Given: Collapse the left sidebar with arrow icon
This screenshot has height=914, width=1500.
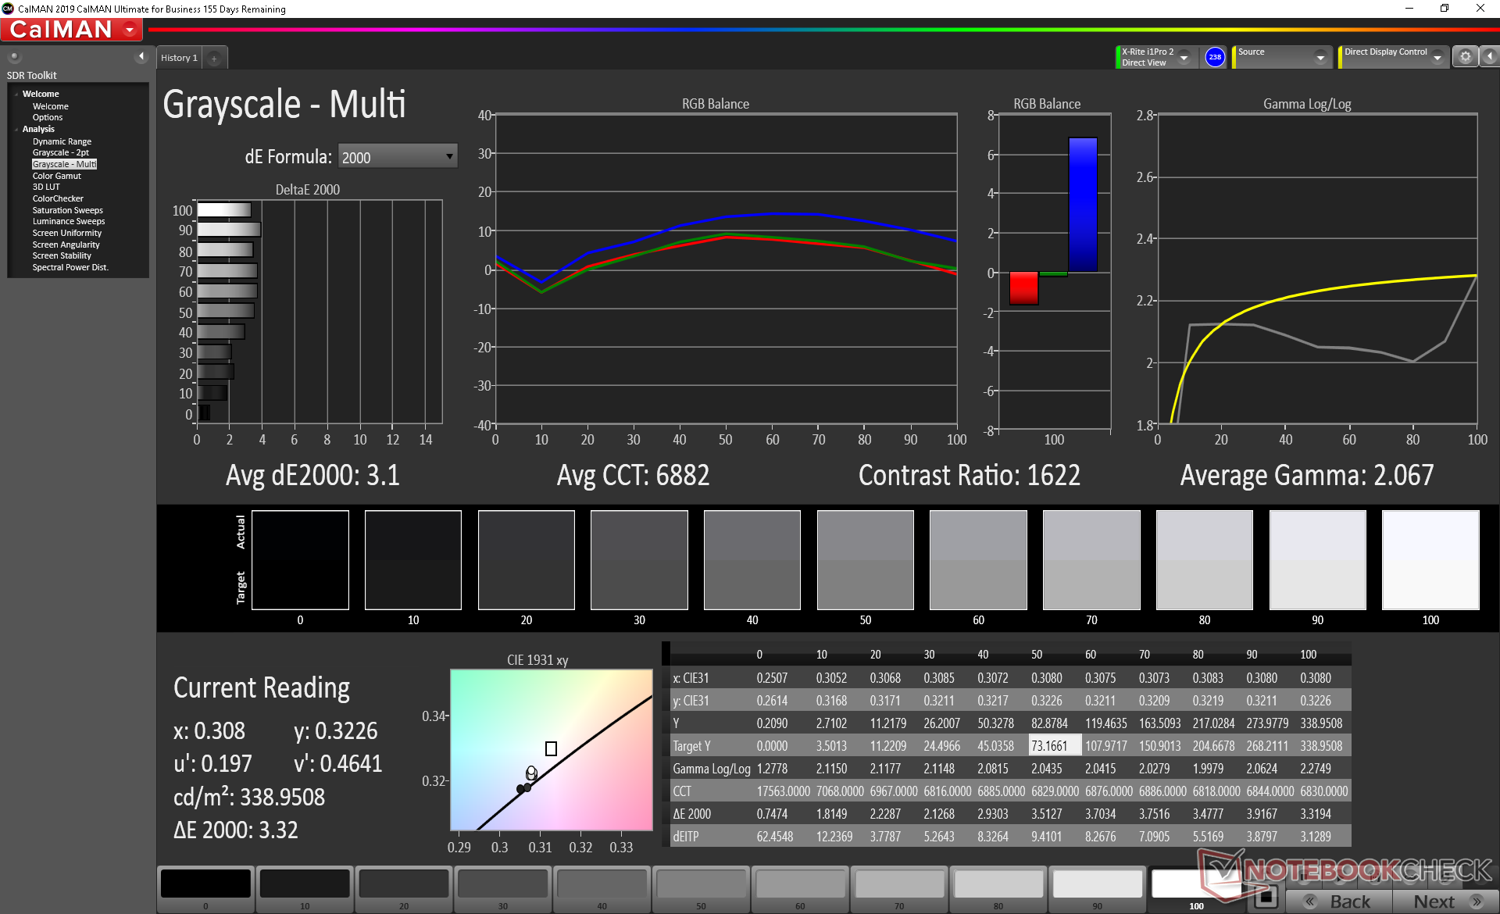Looking at the screenshot, I should pos(141,56).
